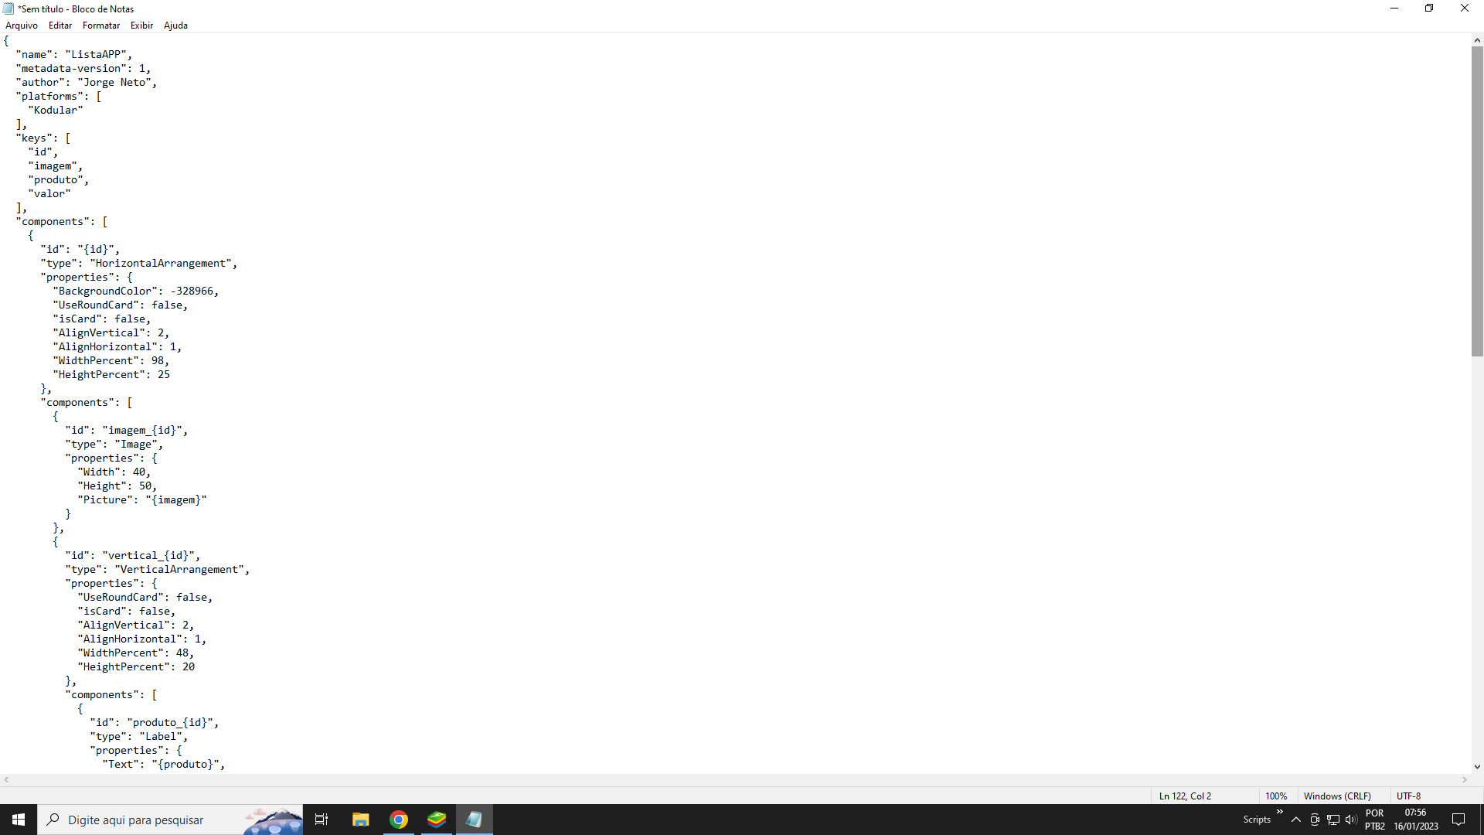Close the Bloco de Notas window
This screenshot has width=1484, height=835.
1465,9
